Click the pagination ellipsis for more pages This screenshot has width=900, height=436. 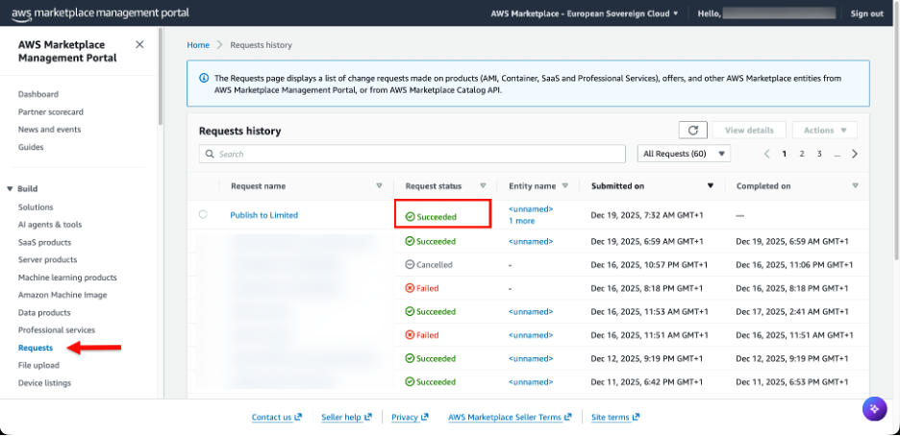tap(837, 154)
